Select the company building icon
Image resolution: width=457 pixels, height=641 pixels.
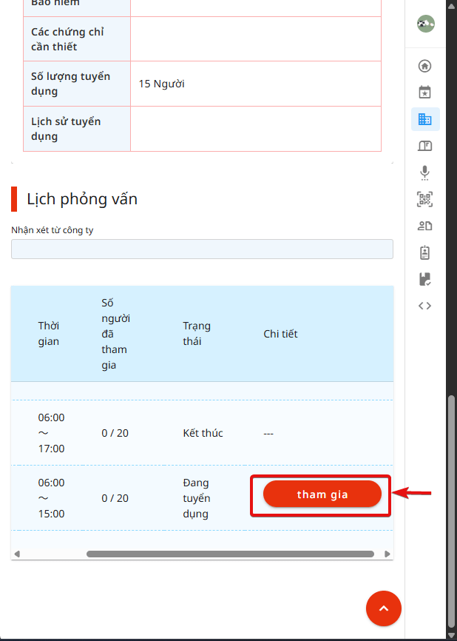[425, 119]
